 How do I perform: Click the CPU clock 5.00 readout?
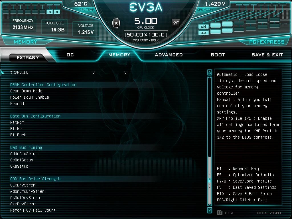coord(146,21)
